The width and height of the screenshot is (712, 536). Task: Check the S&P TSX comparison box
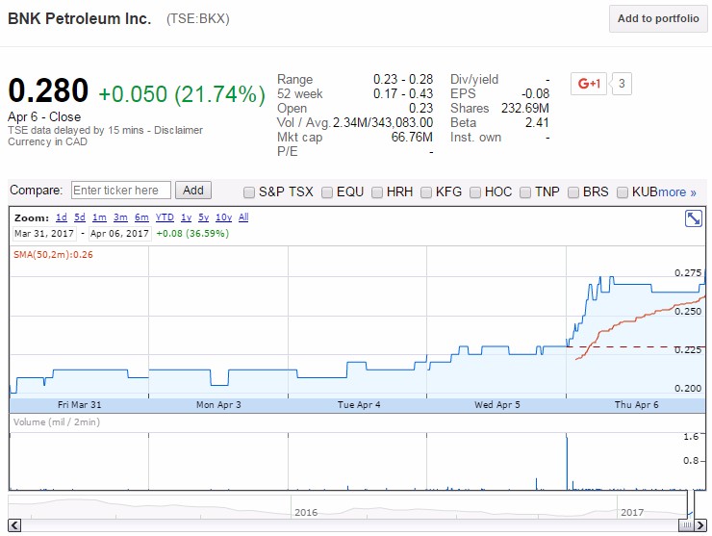coord(249,192)
